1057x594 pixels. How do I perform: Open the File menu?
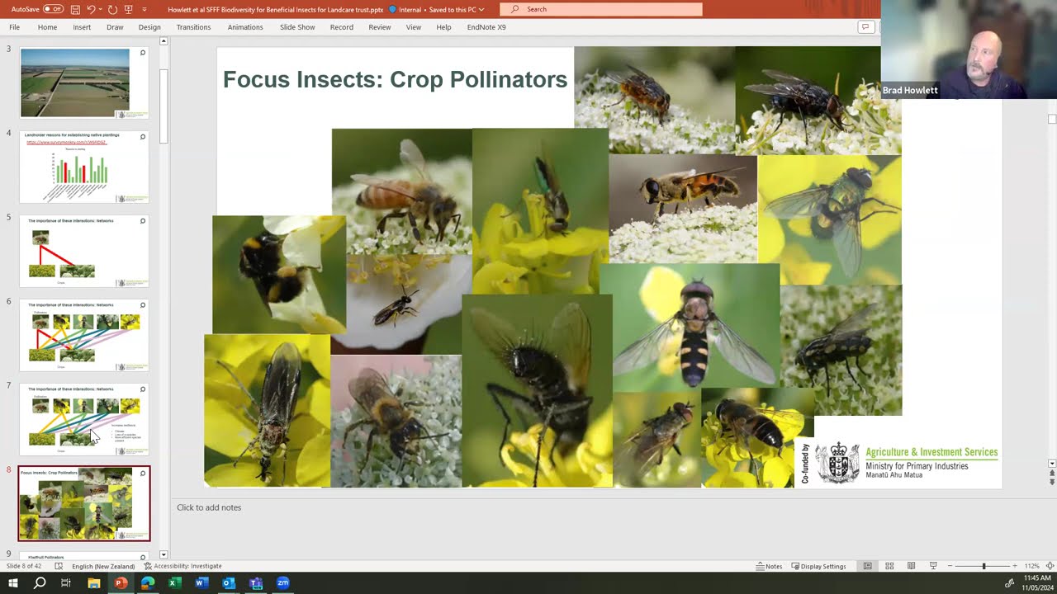tap(14, 27)
